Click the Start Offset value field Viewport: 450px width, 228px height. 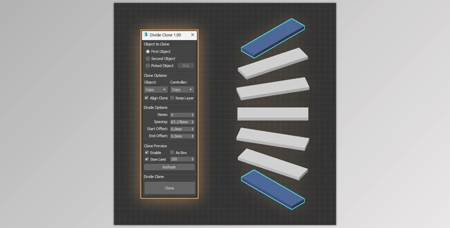tap(181, 129)
